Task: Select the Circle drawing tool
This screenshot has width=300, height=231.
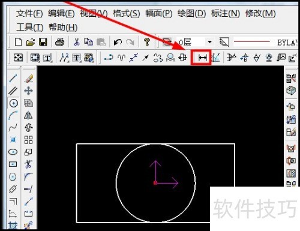Action: click(13, 103)
